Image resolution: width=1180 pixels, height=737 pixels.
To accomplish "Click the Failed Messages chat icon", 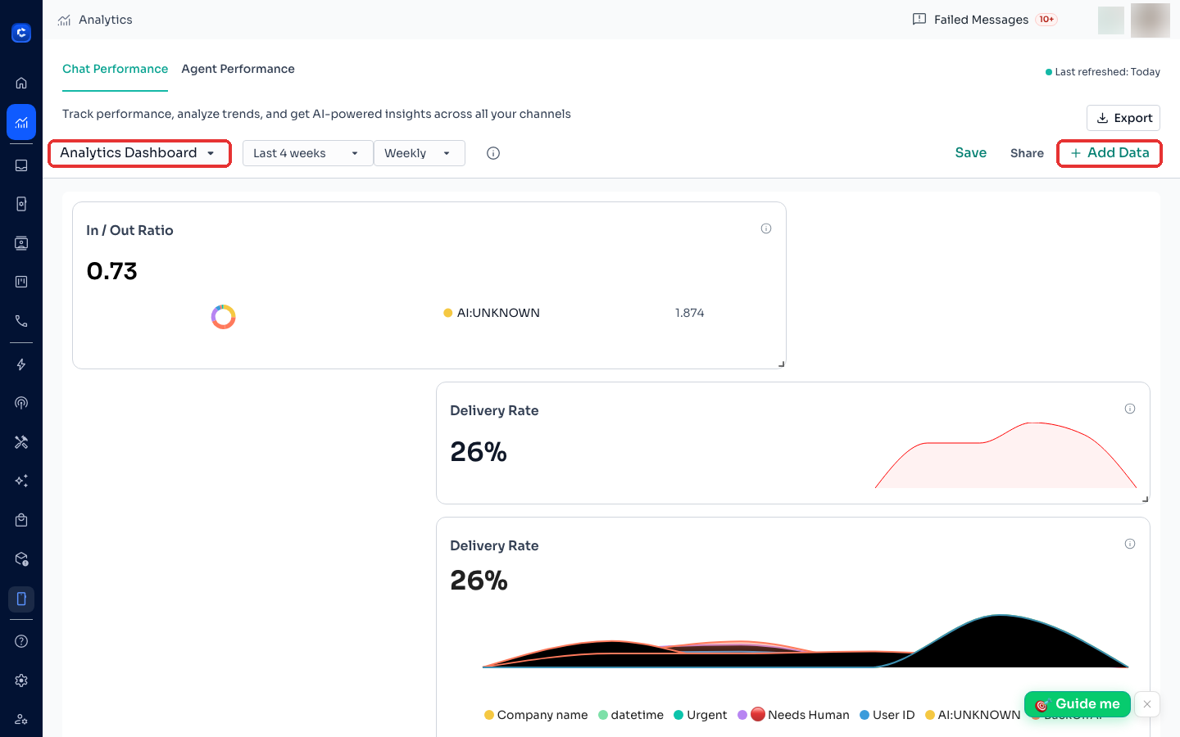I will (x=919, y=19).
